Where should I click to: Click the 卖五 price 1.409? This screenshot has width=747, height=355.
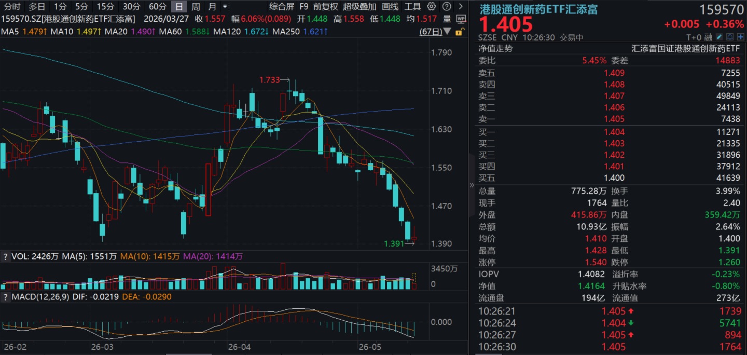614,73
